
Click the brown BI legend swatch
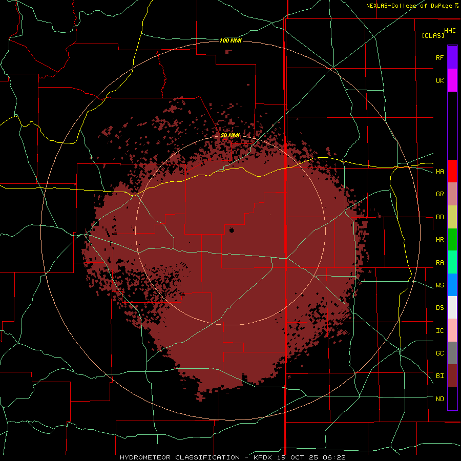(452, 376)
